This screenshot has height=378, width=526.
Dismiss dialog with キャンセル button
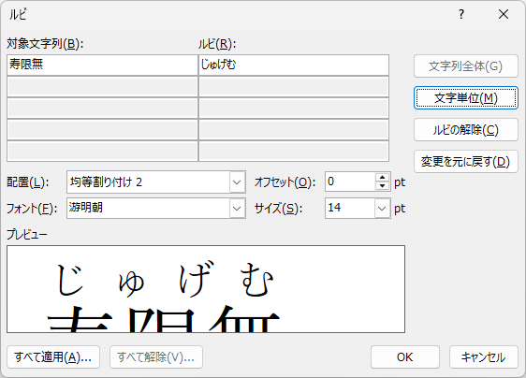tap(483, 357)
